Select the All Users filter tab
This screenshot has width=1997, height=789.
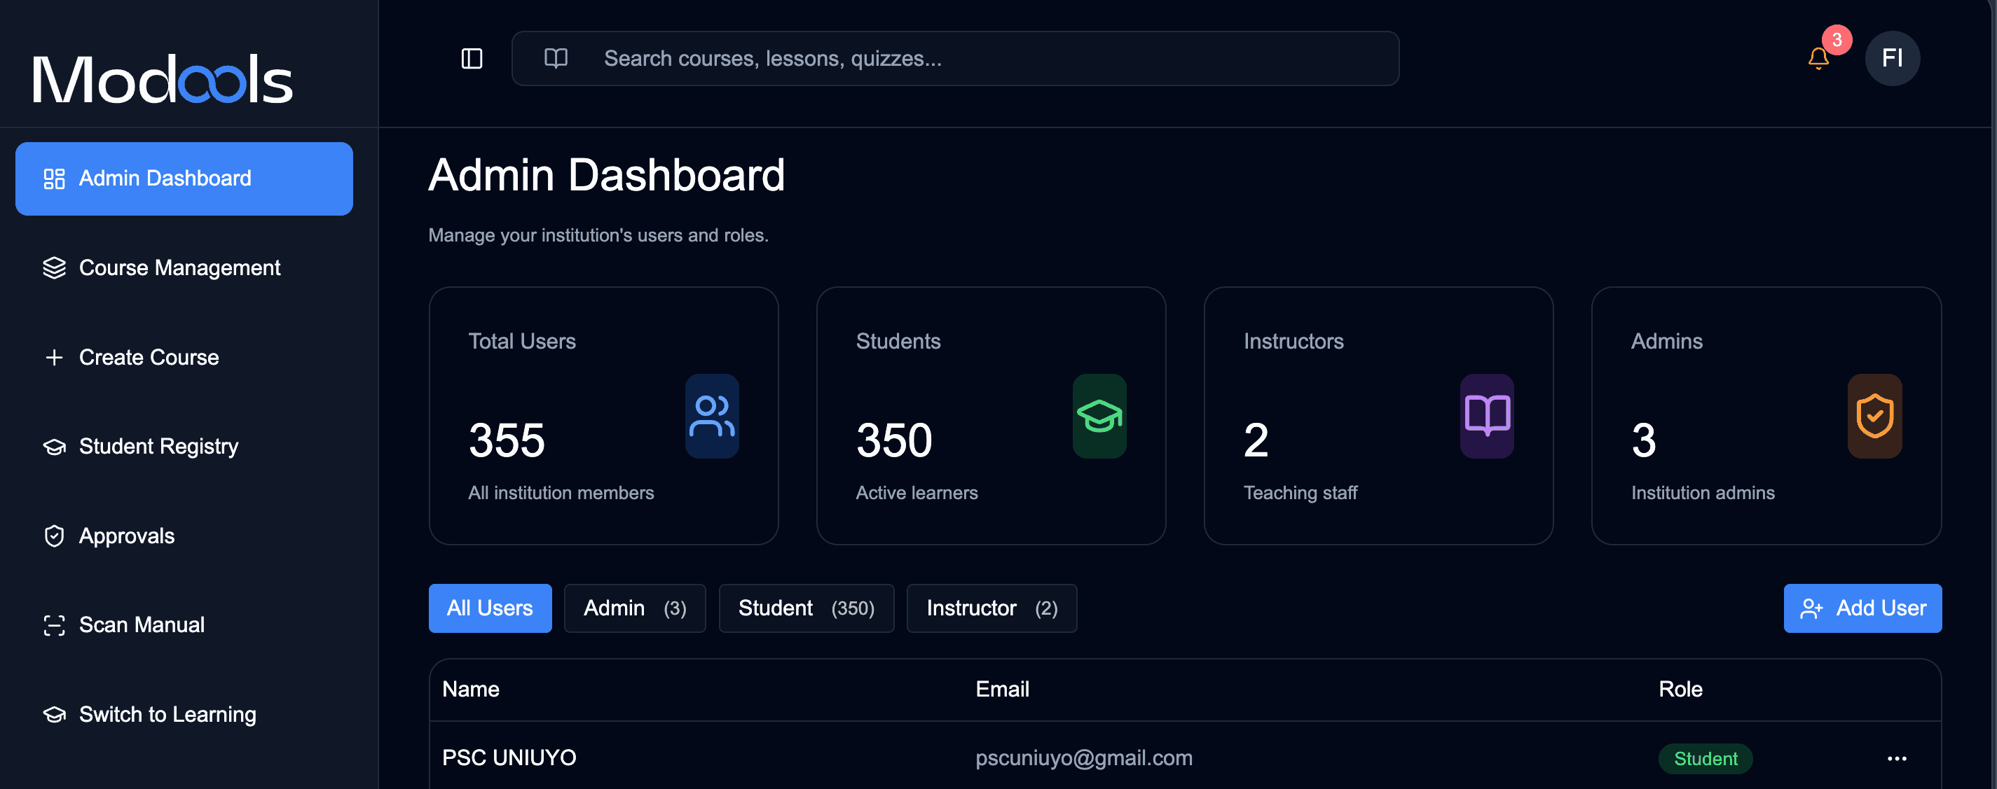490,608
